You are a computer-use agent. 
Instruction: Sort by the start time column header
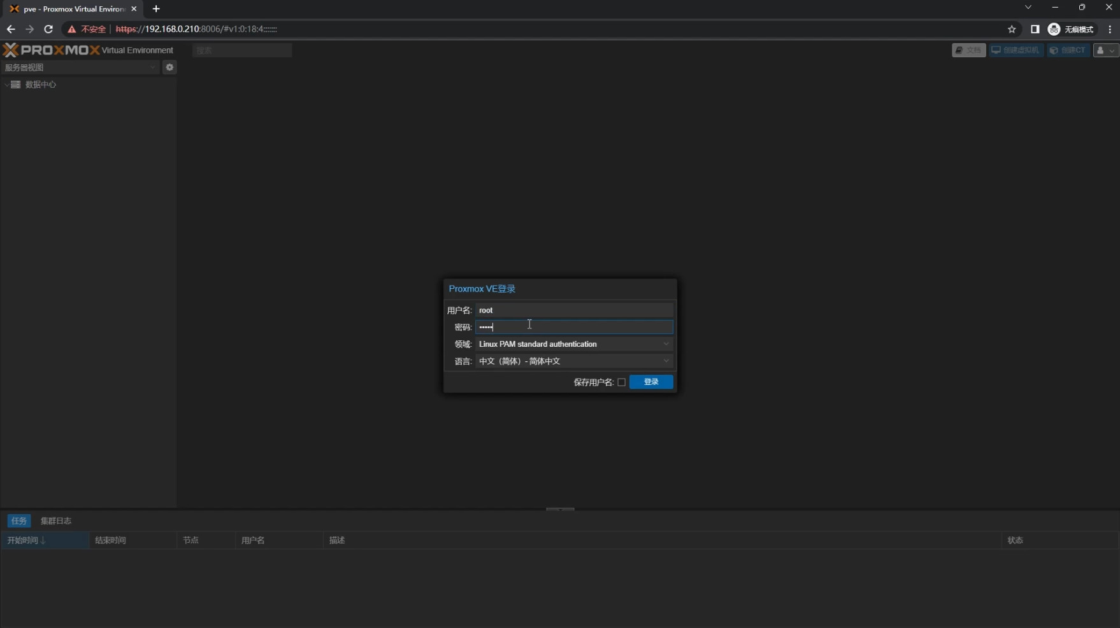(x=45, y=540)
